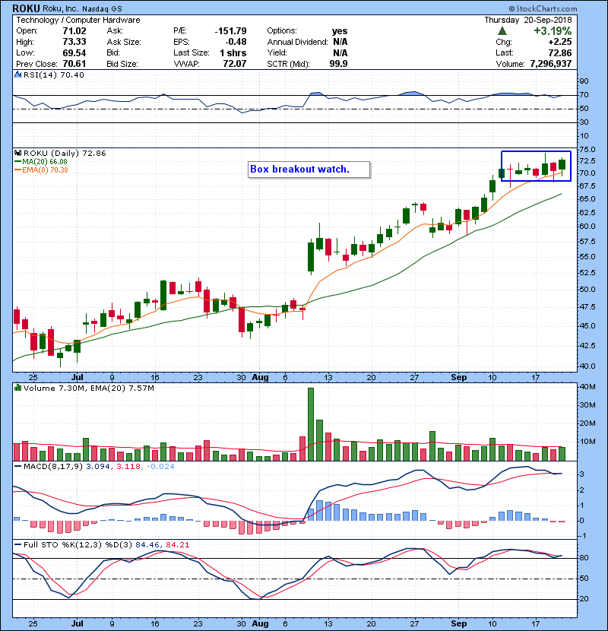
Task: Click the Aug label on date axis
Action: click(x=261, y=377)
